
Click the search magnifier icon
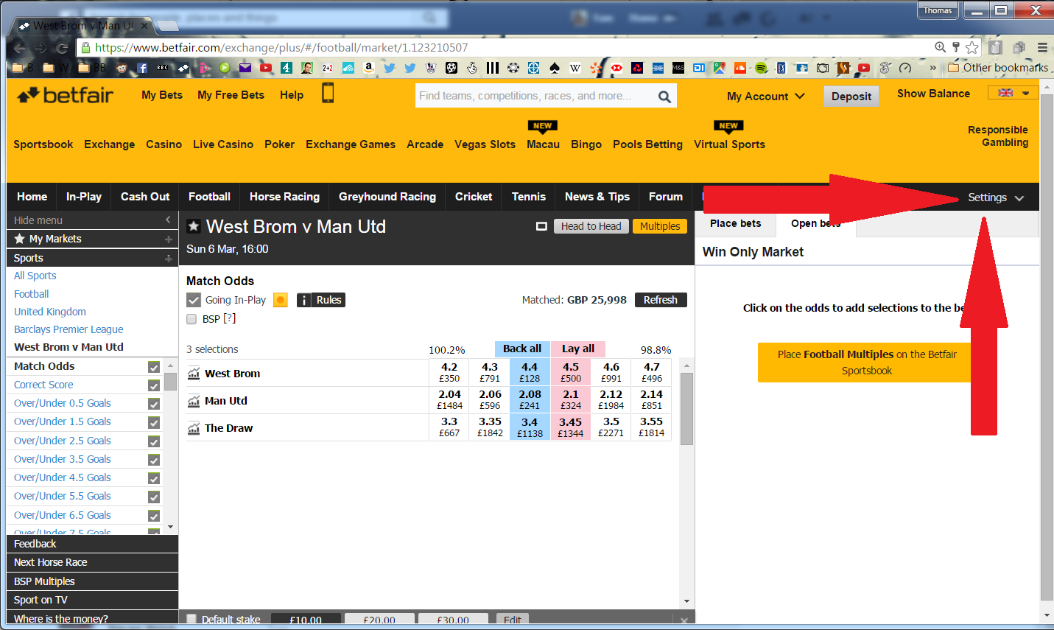click(664, 97)
